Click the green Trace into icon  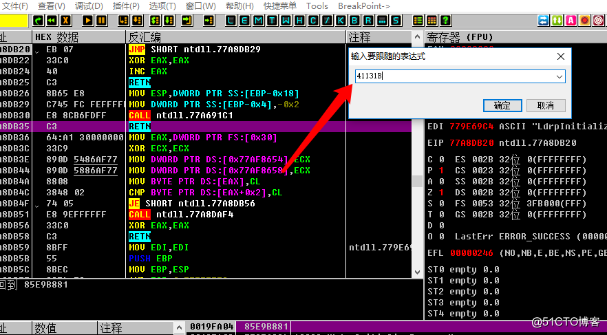click(x=156, y=21)
